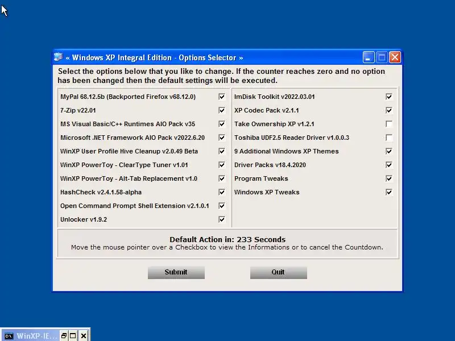
Task: Toggle the Windows XP Tweaks checkbox
Action: [389, 192]
